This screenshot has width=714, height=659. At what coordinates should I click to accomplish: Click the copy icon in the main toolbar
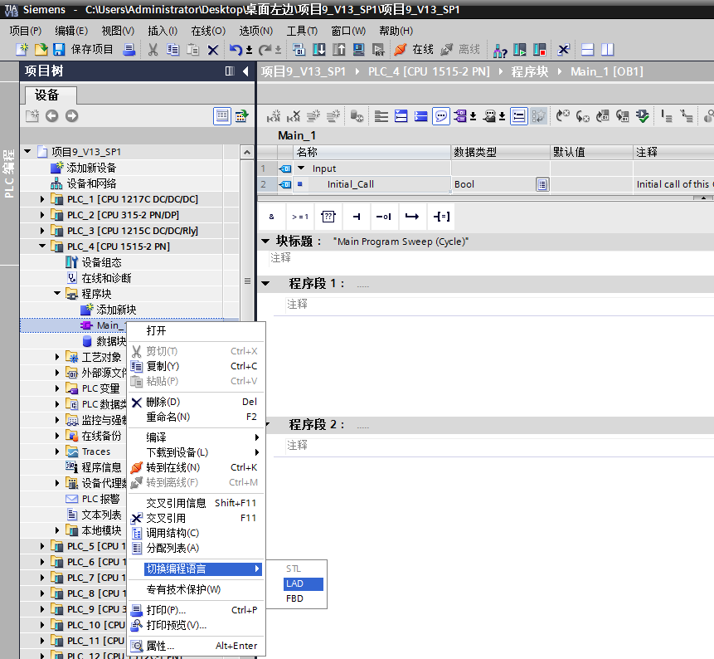pyautogui.click(x=173, y=49)
